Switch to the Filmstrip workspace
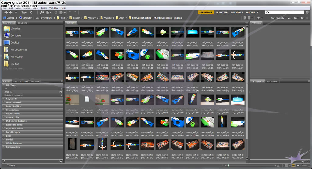The image size is (312, 169). pos(222,13)
